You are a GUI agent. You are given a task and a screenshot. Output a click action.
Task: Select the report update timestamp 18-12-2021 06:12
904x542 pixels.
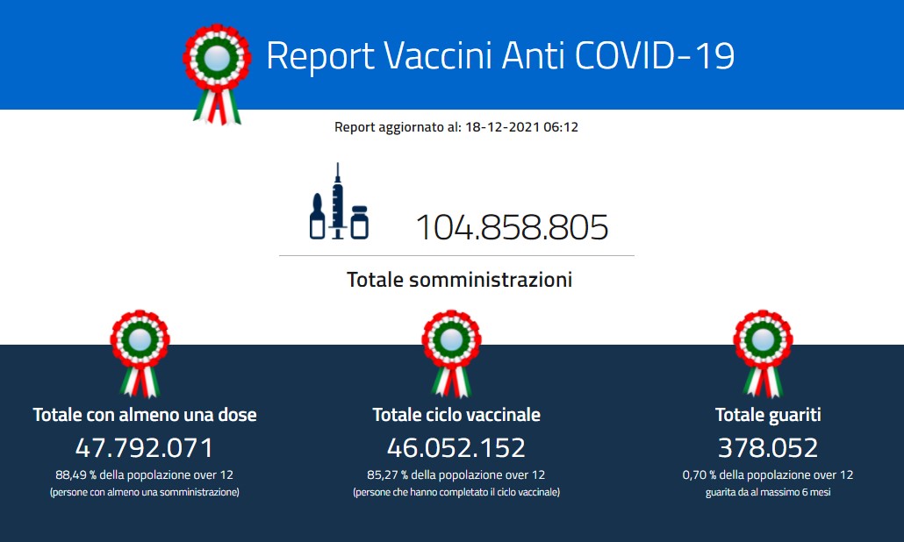click(520, 127)
